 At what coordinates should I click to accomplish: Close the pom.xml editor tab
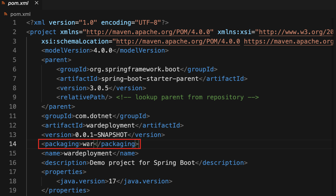37,3
